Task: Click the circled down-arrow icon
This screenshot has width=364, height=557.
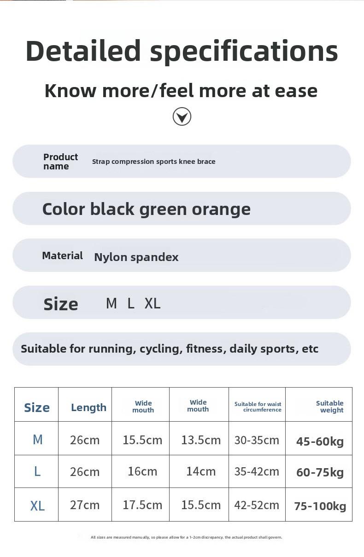Action: click(182, 117)
